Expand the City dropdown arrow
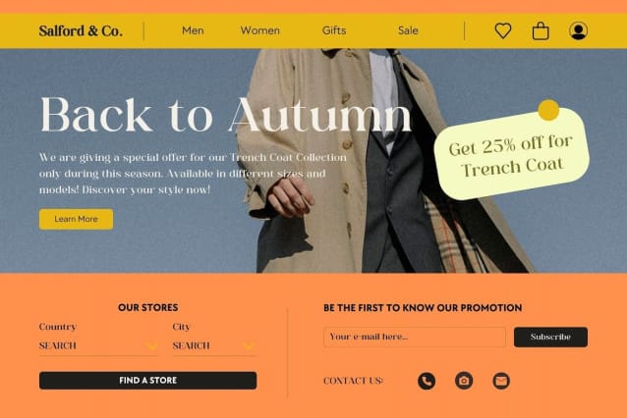 [249, 345]
